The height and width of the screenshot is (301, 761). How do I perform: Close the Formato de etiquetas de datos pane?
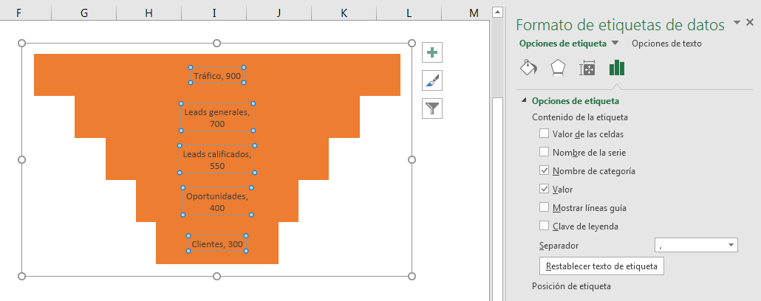(x=750, y=22)
